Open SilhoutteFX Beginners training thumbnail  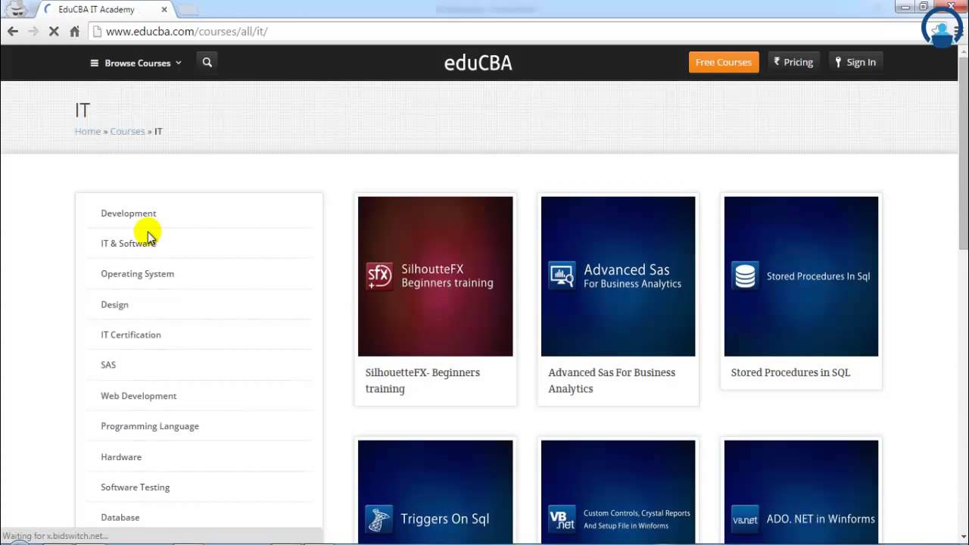(x=435, y=276)
